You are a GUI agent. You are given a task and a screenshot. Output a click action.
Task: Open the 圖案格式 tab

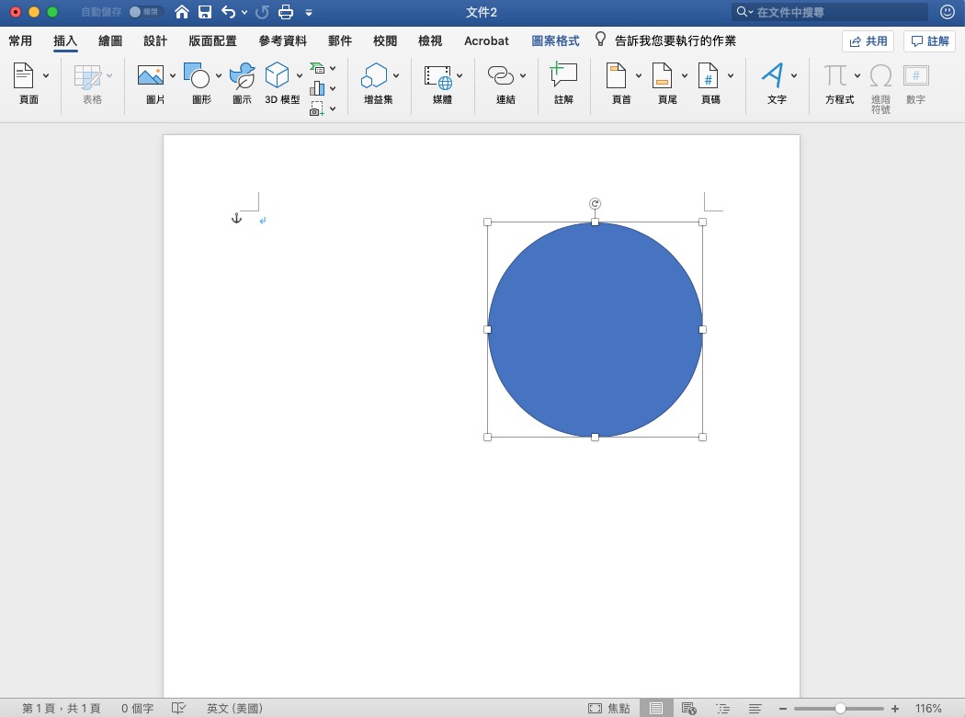555,41
